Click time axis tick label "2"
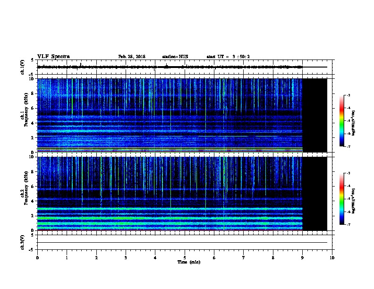This screenshot has height=289, width=374. click(96, 258)
